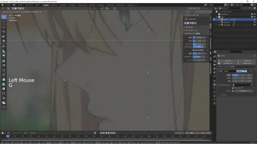
Task: Select the Bevel tool
Action: point(4,66)
